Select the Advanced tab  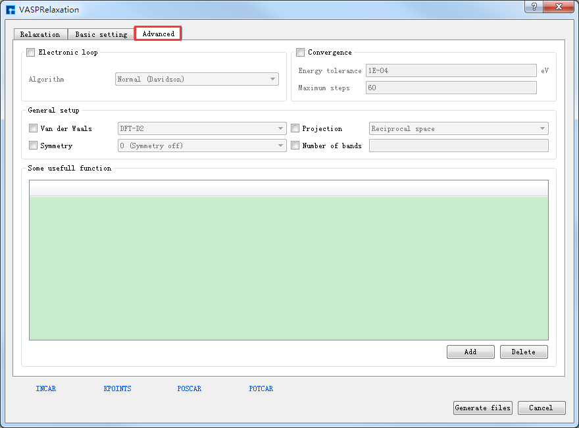[x=158, y=34]
